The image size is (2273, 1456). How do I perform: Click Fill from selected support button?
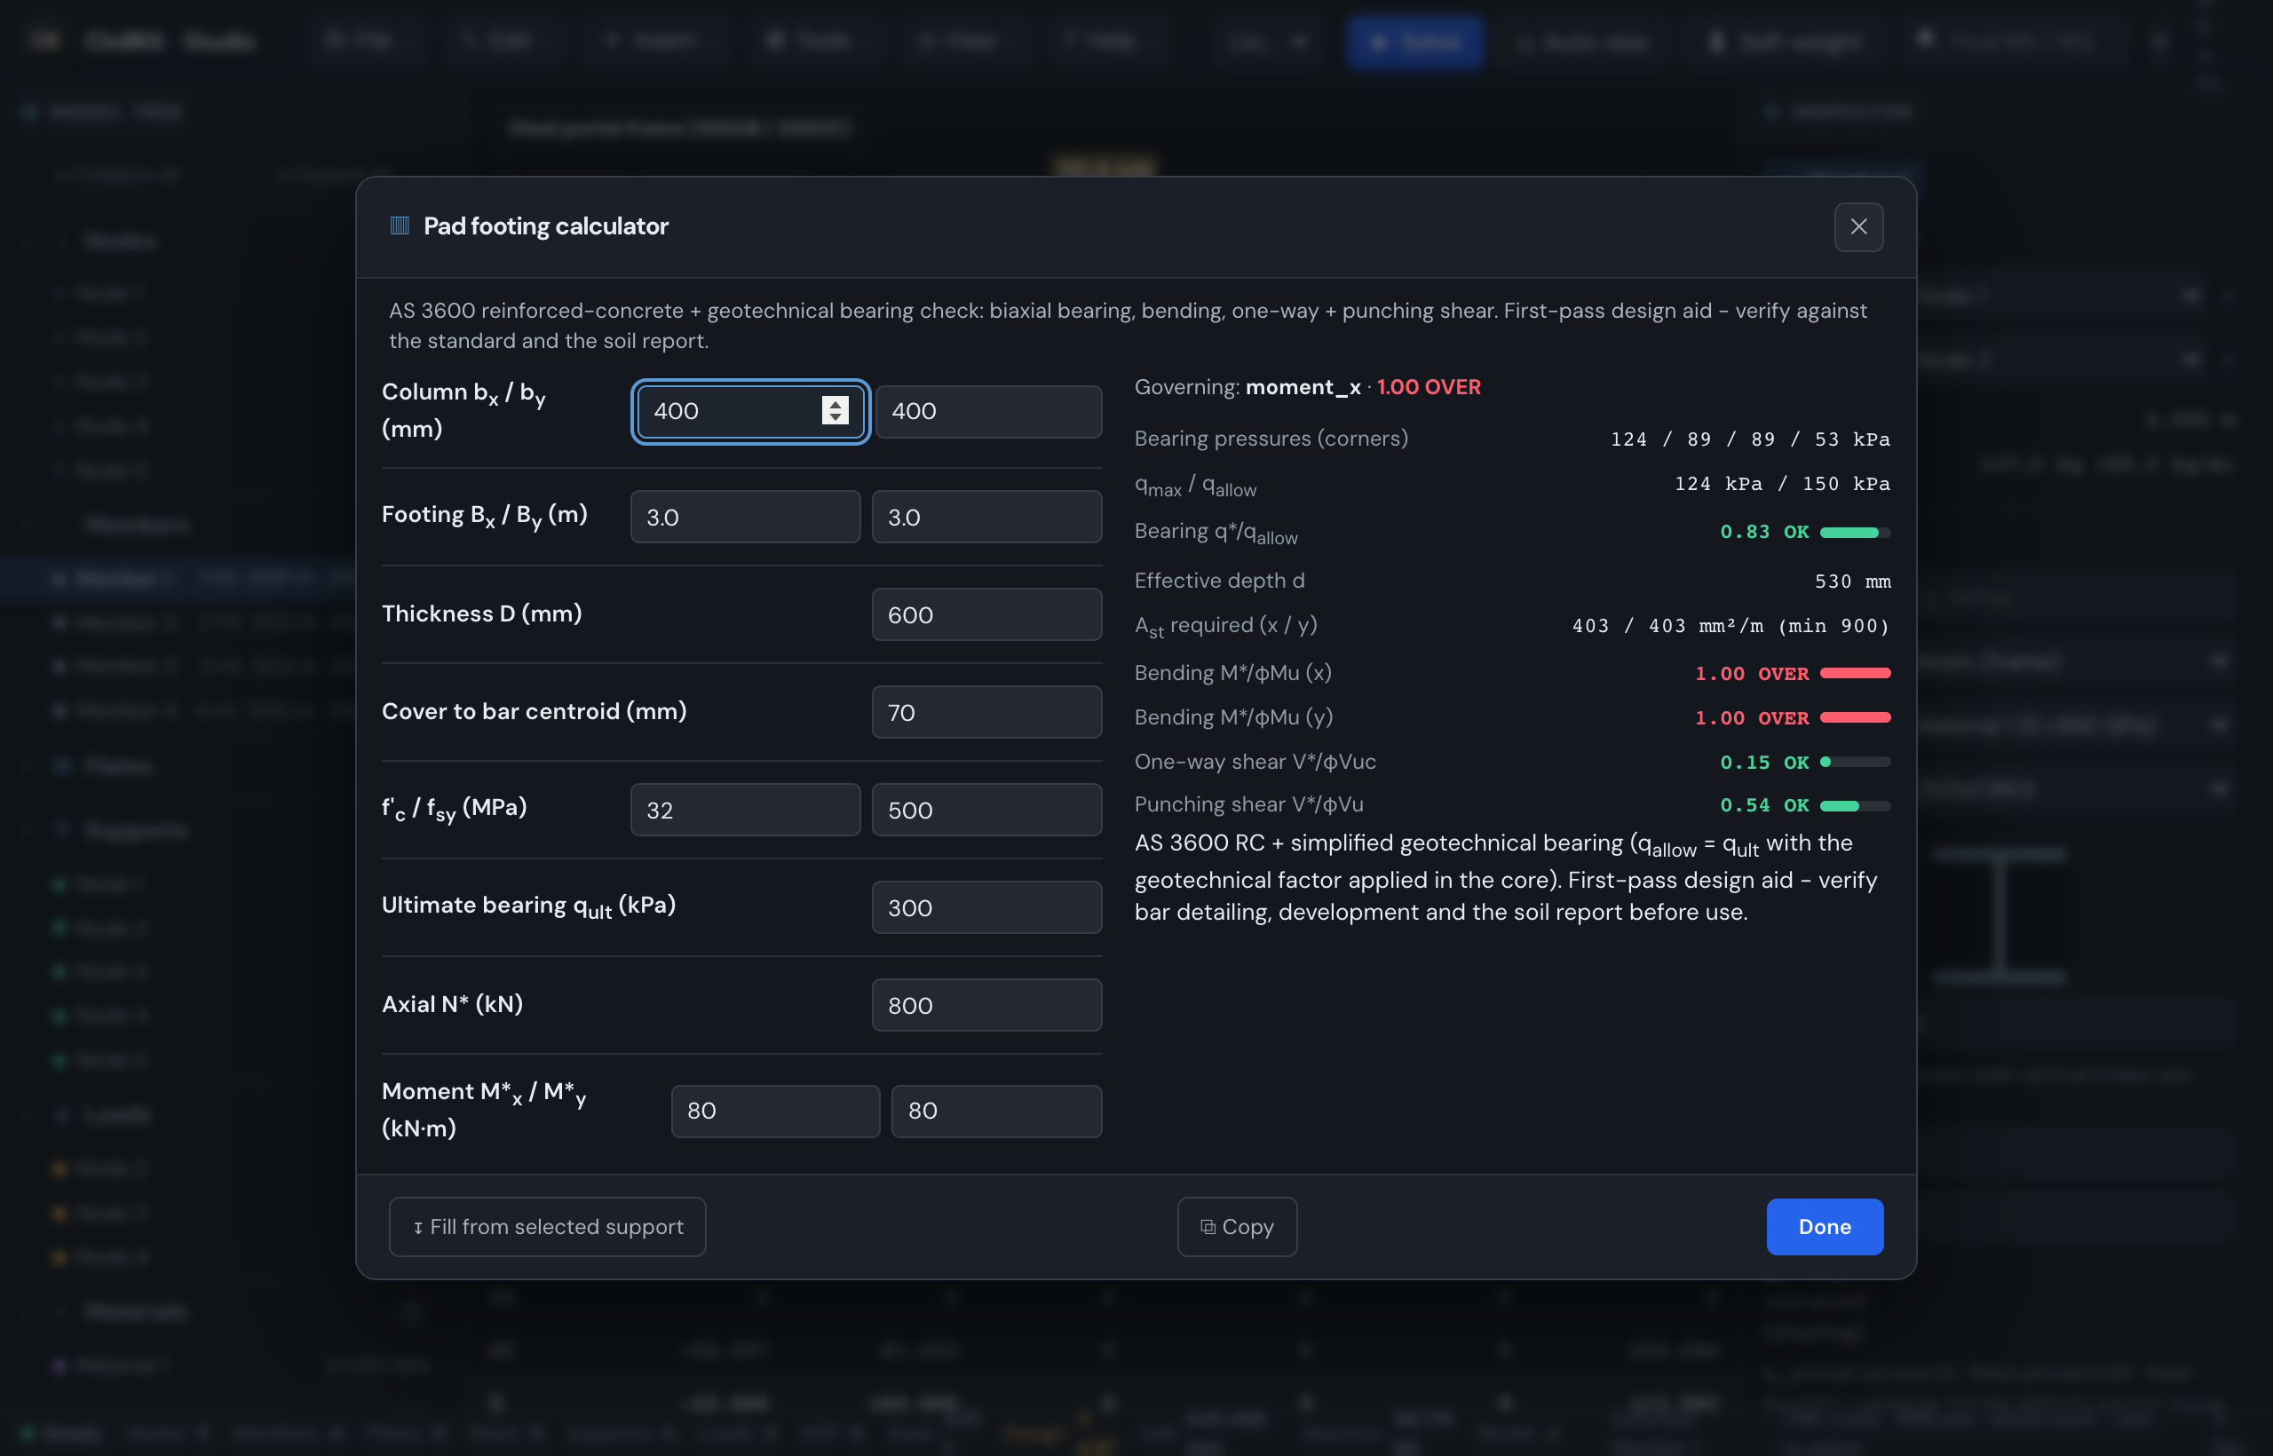pos(548,1227)
